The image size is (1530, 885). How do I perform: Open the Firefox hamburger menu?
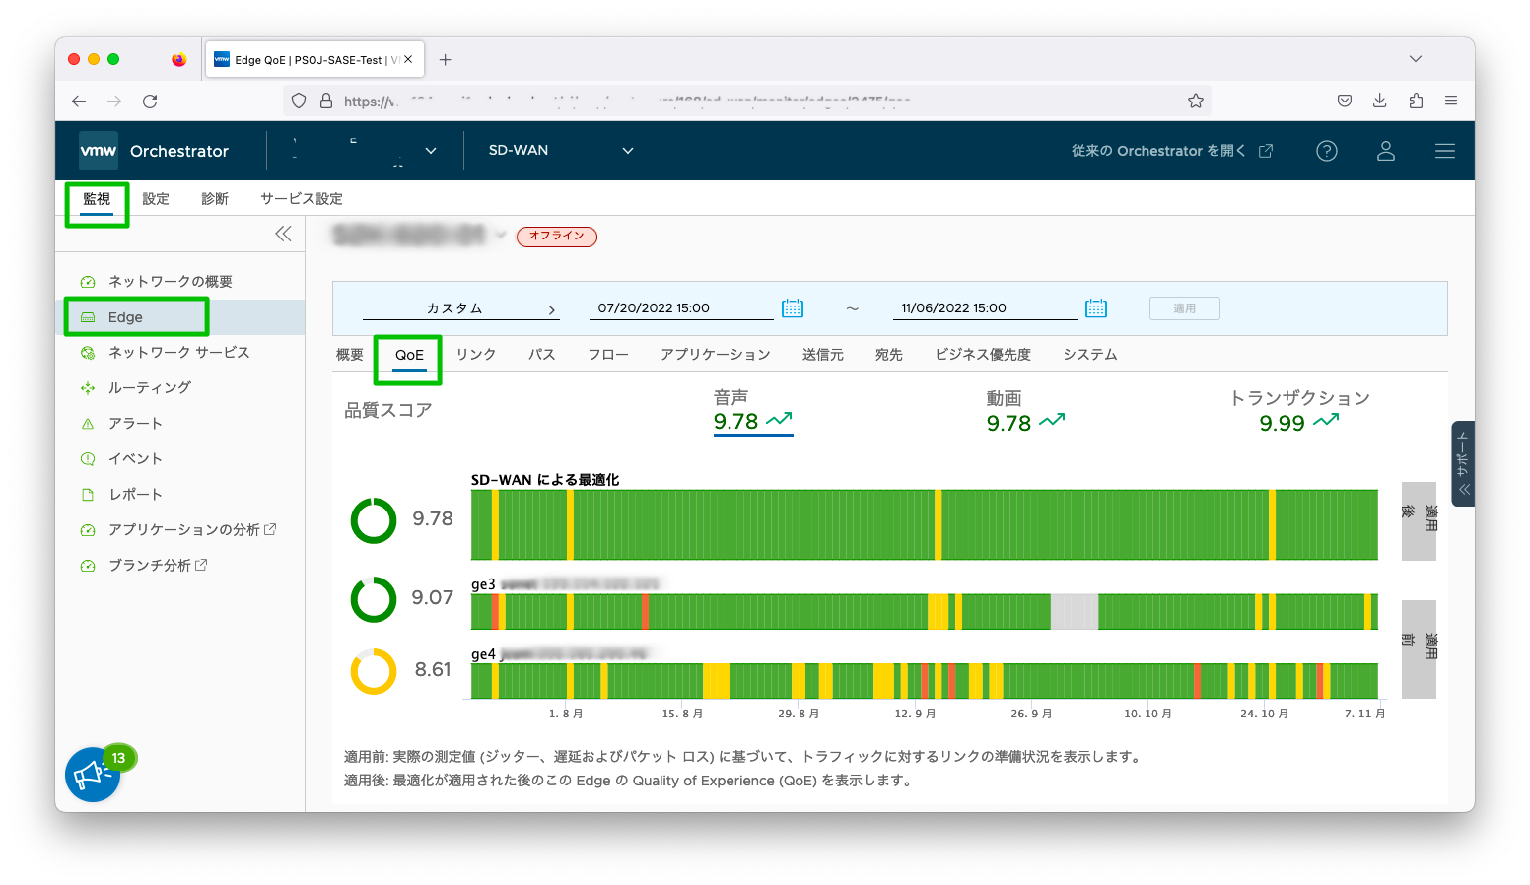1451,101
